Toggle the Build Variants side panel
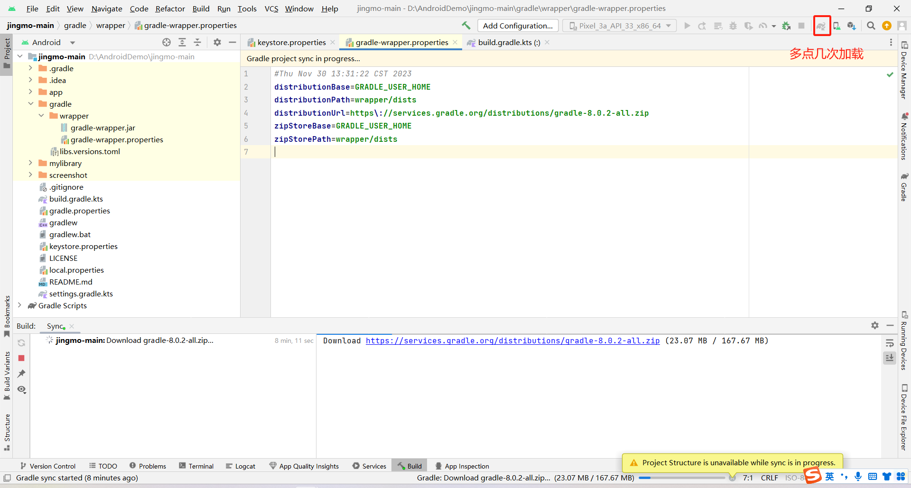The height and width of the screenshot is (488, 911). click(7, 376)
